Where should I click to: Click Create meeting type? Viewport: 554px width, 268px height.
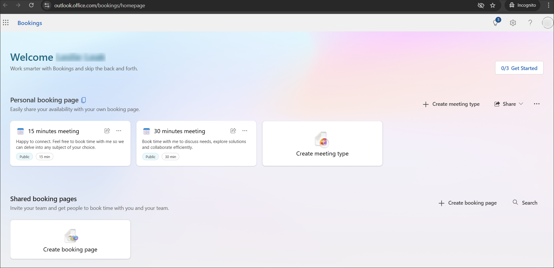pos(451,104)
